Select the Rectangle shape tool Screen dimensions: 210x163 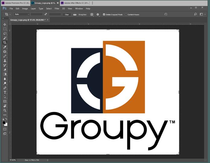[x=5, y=101]
